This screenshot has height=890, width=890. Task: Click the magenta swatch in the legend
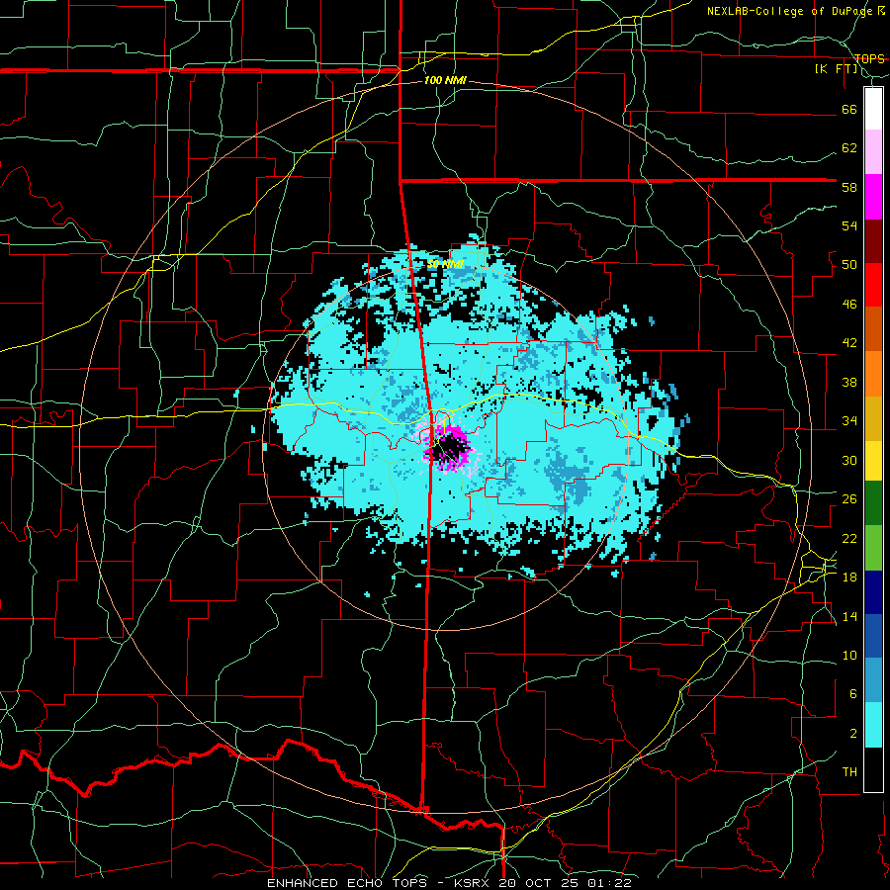point(873,197)
